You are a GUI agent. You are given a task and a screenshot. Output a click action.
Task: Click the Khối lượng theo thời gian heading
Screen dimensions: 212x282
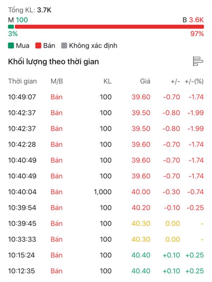click(x=53, y=62)
